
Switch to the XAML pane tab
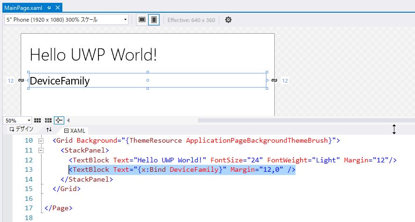(x=75, y=130)
